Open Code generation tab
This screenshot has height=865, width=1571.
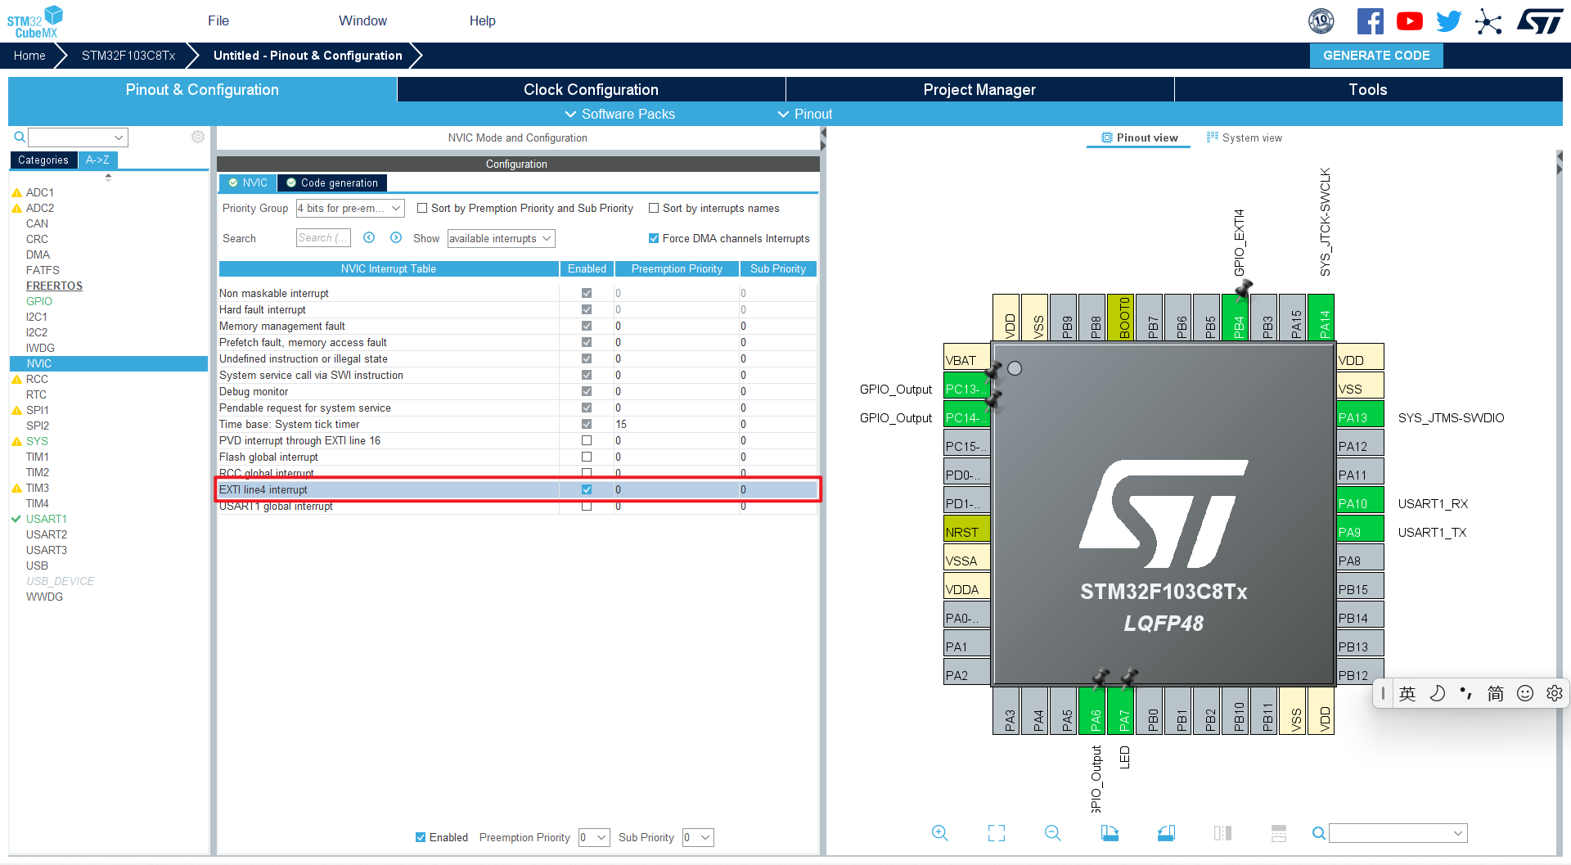[332, 182]
